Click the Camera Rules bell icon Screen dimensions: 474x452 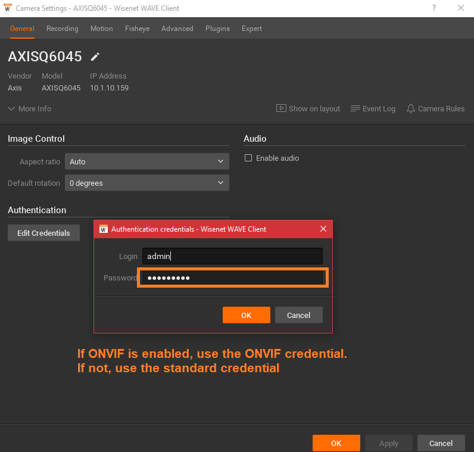(410, 108)
